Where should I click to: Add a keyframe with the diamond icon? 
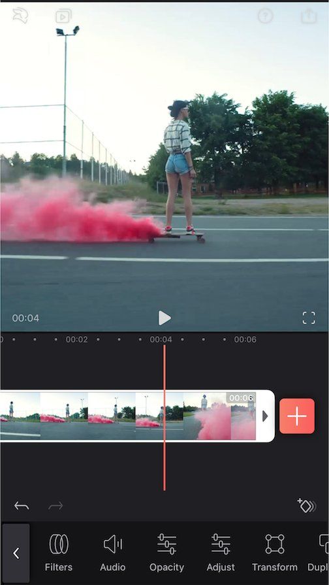307,505
